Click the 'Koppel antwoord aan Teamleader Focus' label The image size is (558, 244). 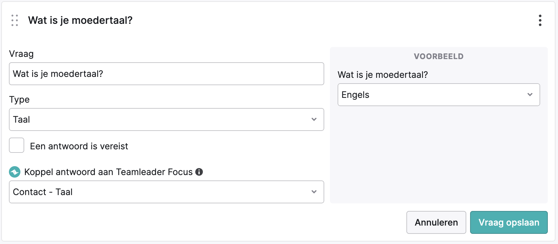[x=108, y=172]
